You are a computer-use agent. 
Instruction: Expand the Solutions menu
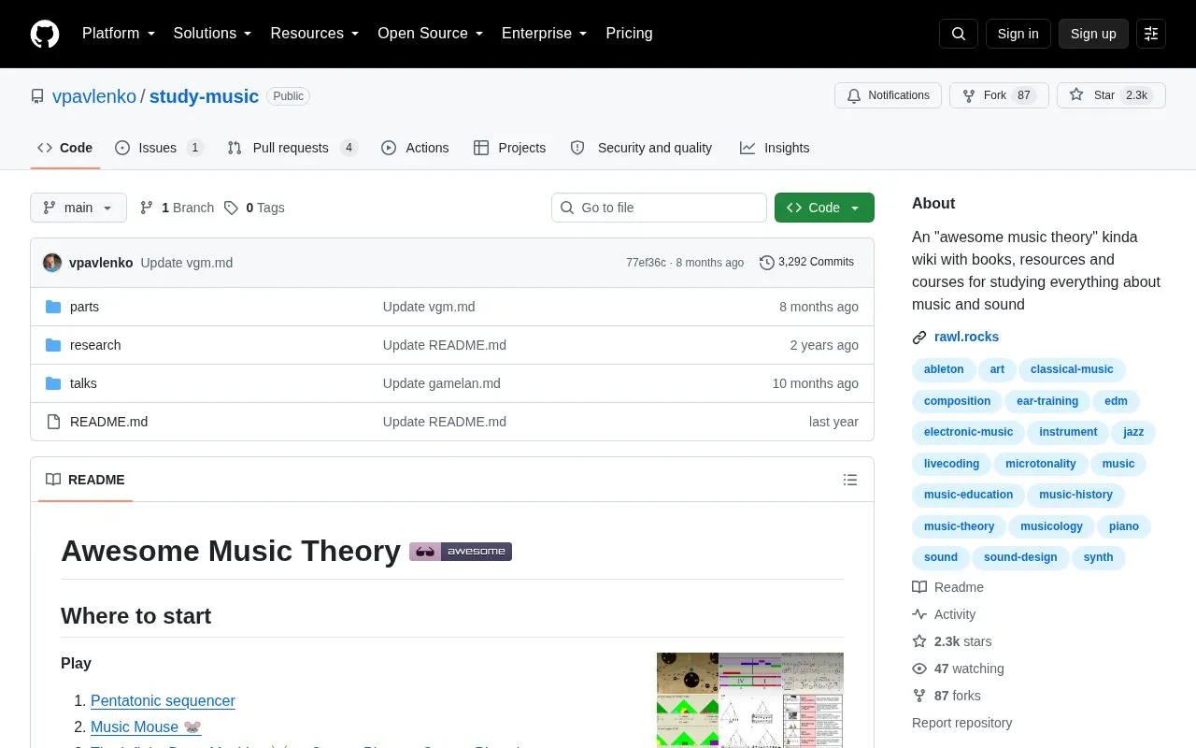(213, 34)
